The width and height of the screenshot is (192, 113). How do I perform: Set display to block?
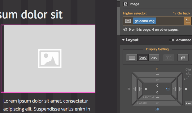[x=132, y=58]
